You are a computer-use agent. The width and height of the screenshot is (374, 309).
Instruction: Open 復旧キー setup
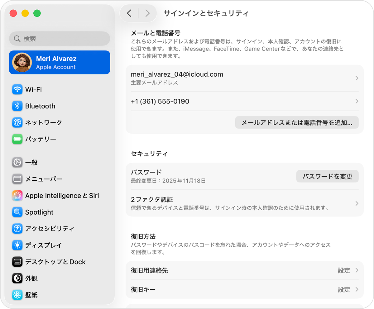(x=357, y=290)
